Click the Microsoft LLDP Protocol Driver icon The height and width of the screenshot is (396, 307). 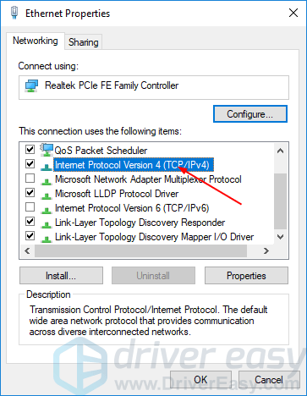point(46,195)
